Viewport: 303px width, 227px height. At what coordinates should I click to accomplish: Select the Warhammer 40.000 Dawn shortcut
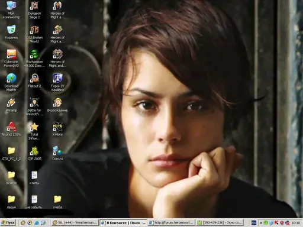click(x=34, y=59)
